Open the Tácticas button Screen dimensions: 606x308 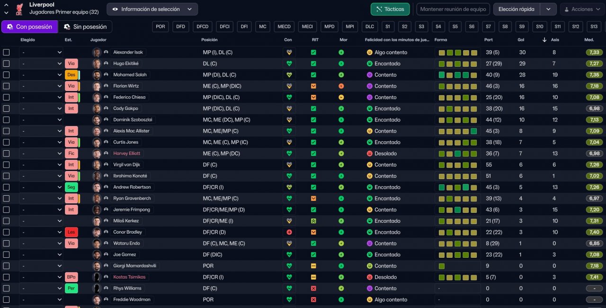[x=390, y=9]
